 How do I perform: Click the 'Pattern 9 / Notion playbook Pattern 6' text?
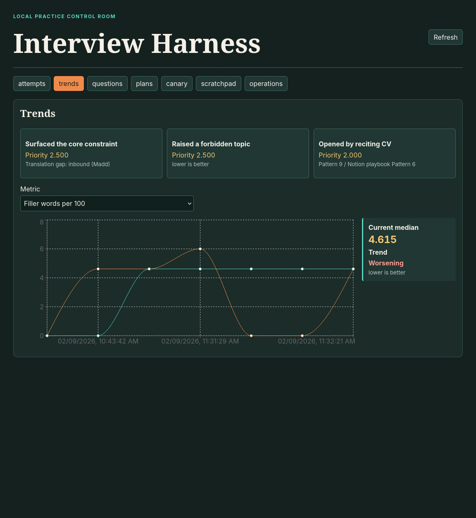(x=367, y=164)
